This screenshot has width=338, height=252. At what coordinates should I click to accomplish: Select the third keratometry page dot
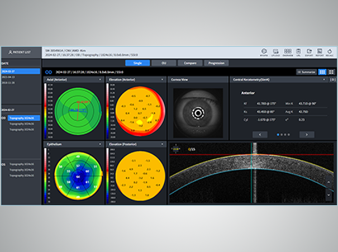pyautogui.click(x=285, y=135)
